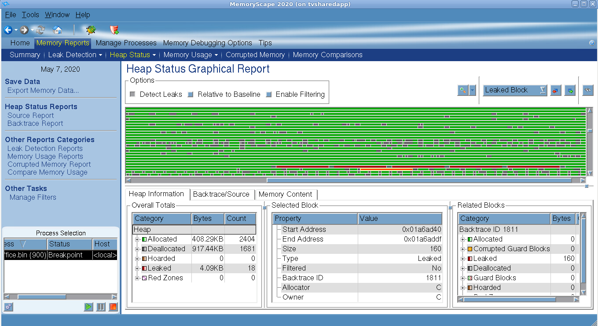This screenshot has height=326, width=598.
Task: Click the Guard Blocks icon in Related Blocks
Action: 470,278
